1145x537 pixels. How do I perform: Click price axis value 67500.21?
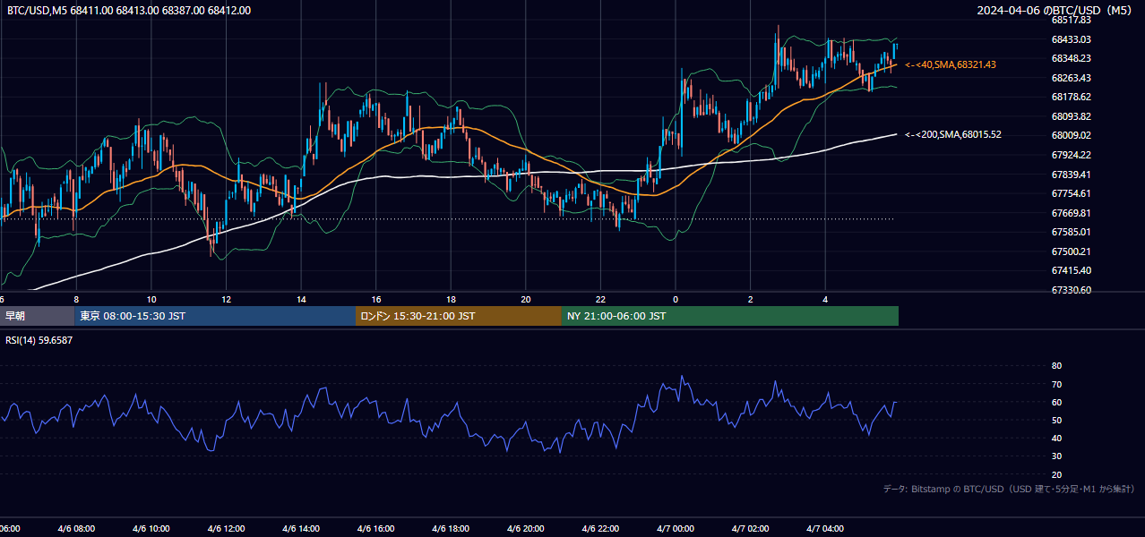pos(1071,251)
